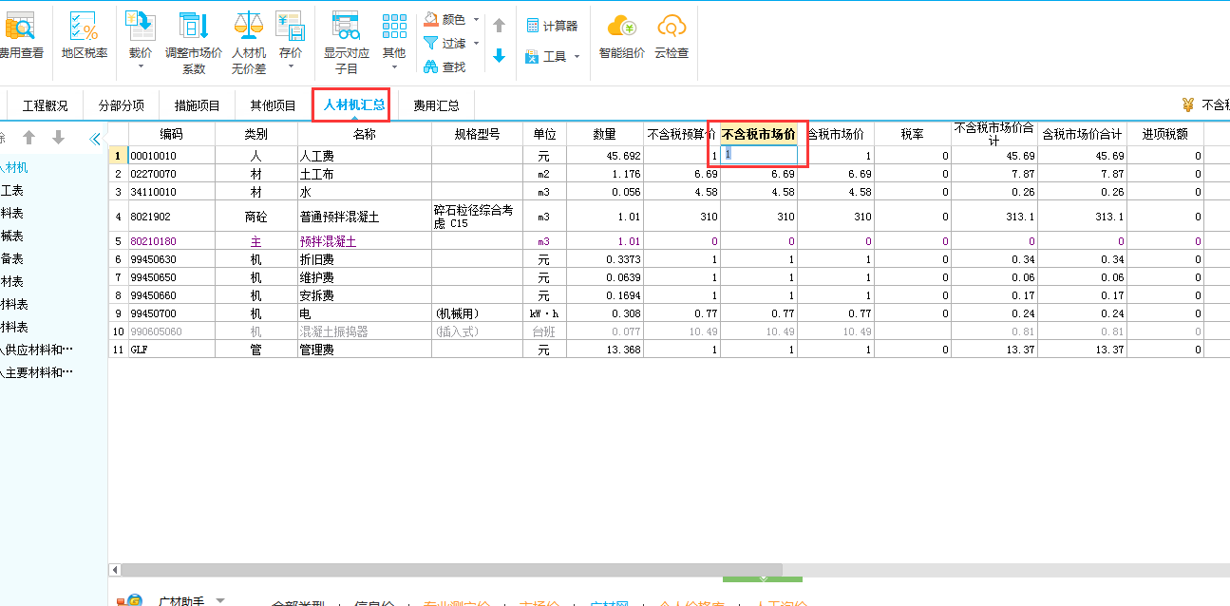This screenshot has width=1230, height=606.
Task: Switch to the 其他项目 tab
Action: click(x=274, y=105)
